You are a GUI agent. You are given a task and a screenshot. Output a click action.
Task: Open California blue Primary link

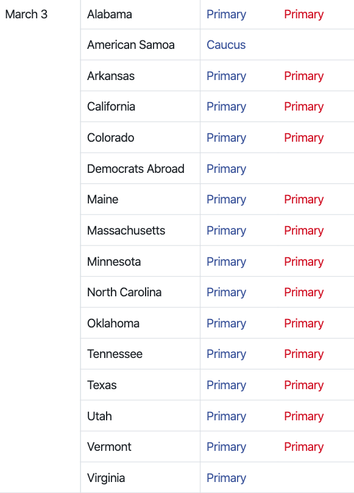point(226,106)
